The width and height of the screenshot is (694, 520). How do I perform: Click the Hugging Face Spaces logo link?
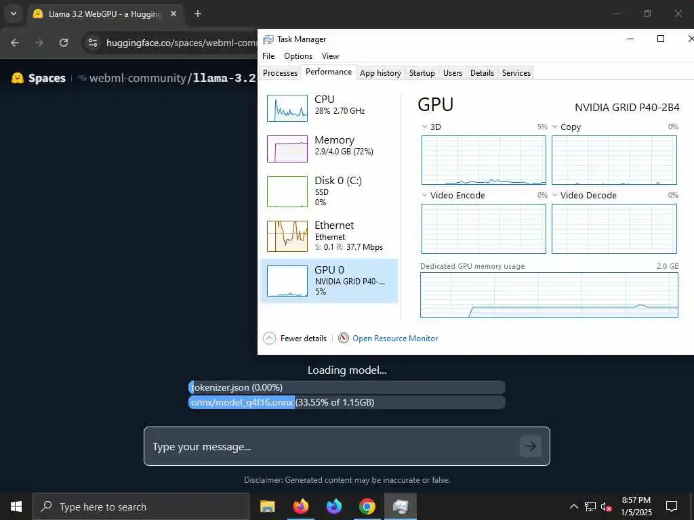39,79
